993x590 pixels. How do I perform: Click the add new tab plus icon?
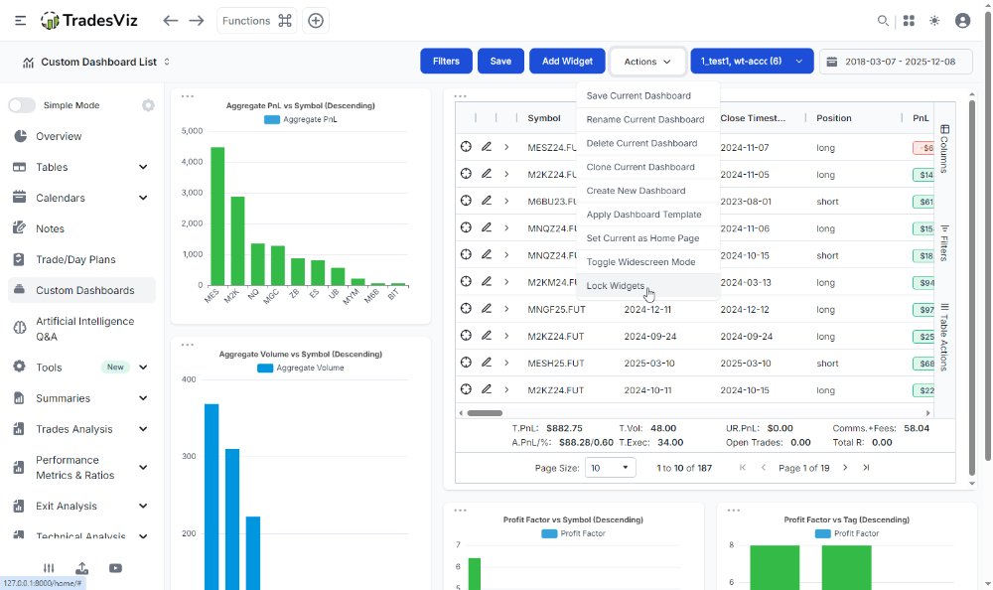tap(316, 21)
